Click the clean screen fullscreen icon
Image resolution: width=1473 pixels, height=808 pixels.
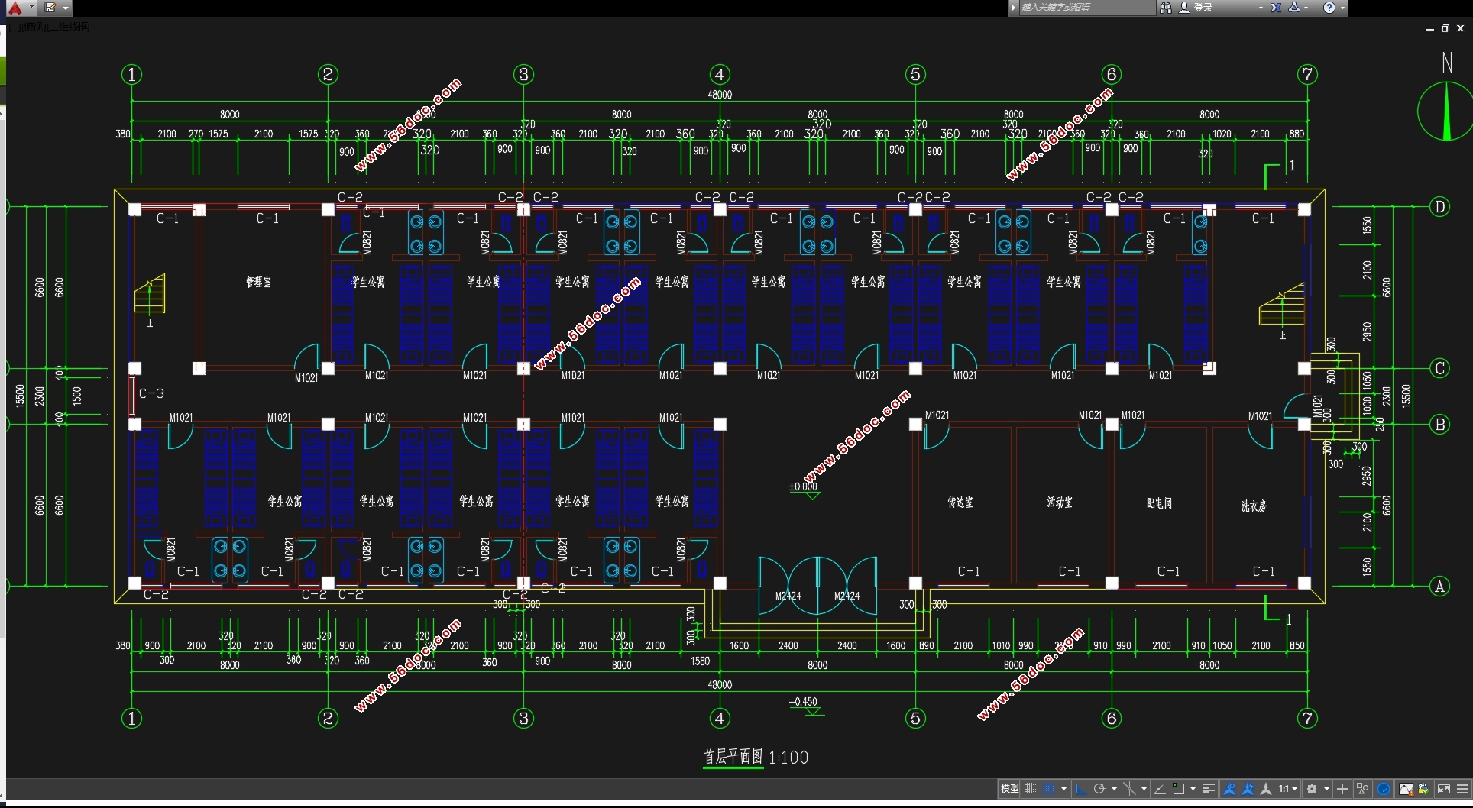[1444, 789]
